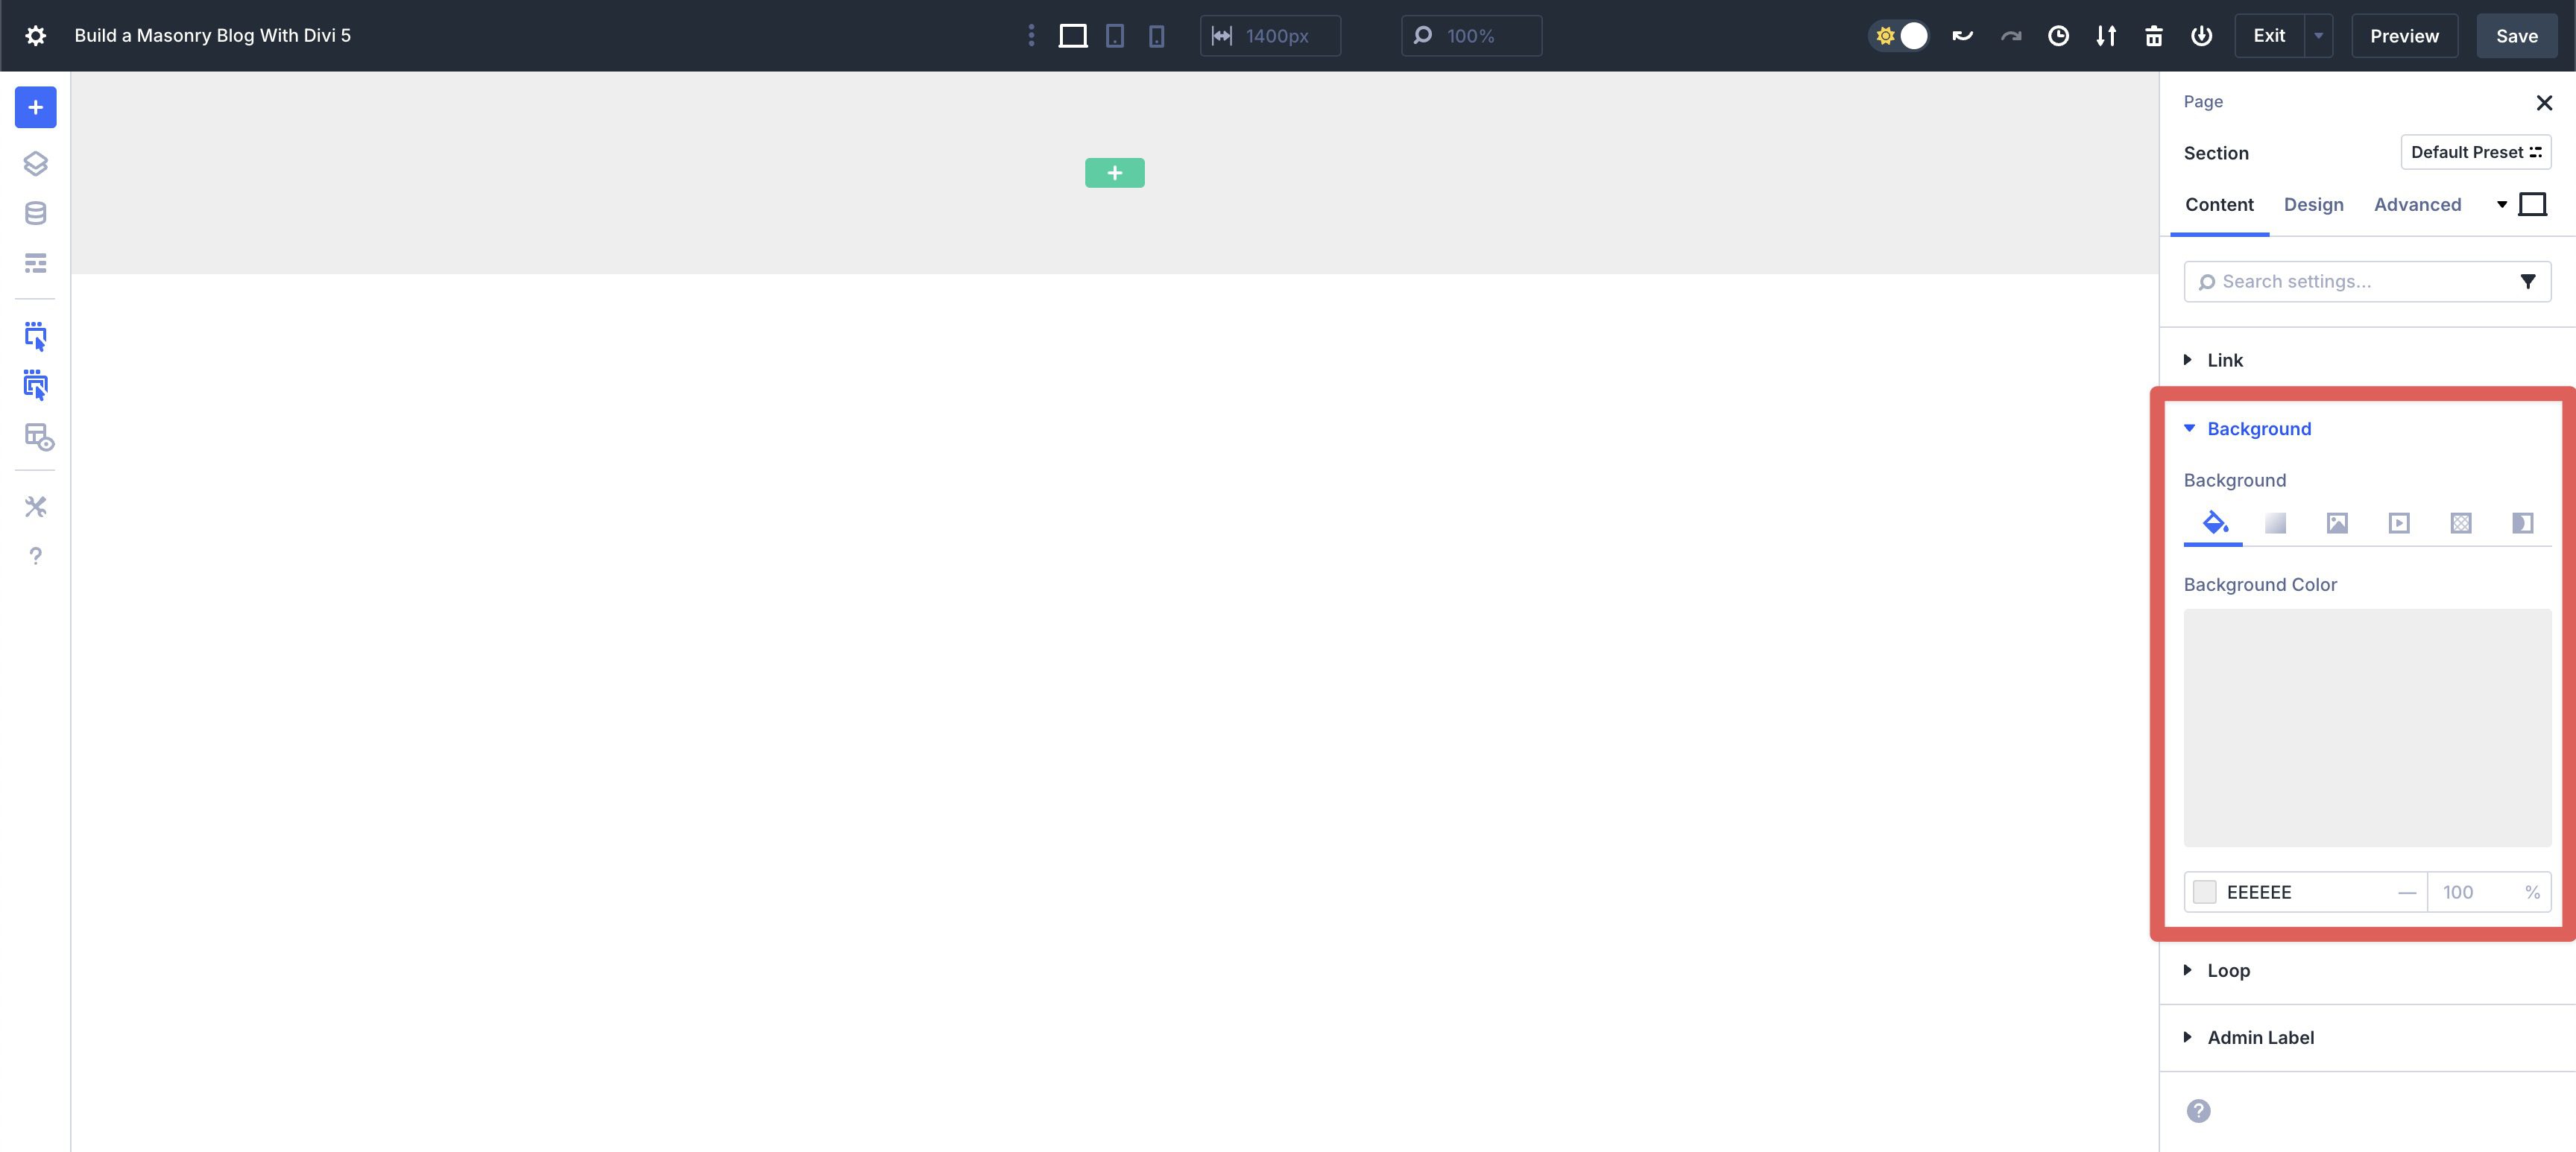This screenshot has height=1152, width=2576.
Task: Switch to the Design tab
Action: [x=2313, y=204]
